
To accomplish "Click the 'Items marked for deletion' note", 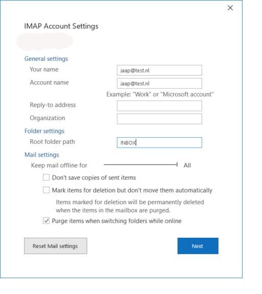I will point(130,206).
